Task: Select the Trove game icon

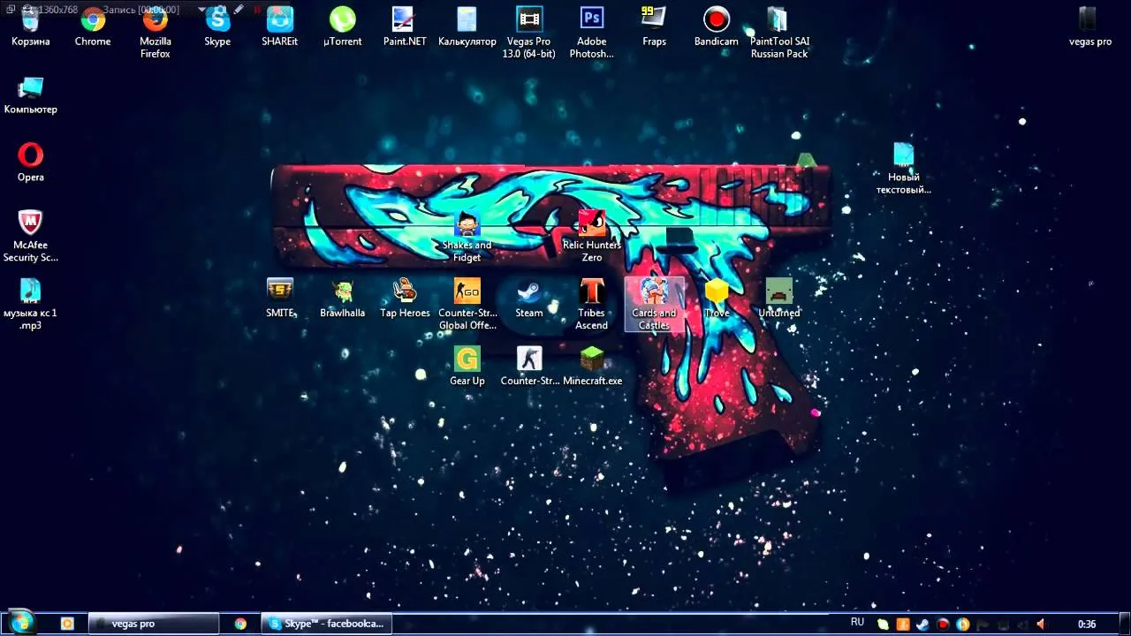Action: coord(717,299)
